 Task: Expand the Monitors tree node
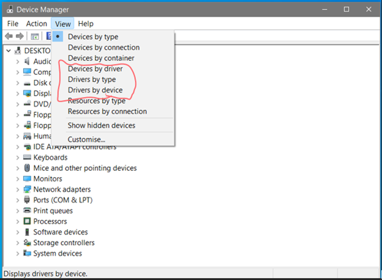click(18, 179)
